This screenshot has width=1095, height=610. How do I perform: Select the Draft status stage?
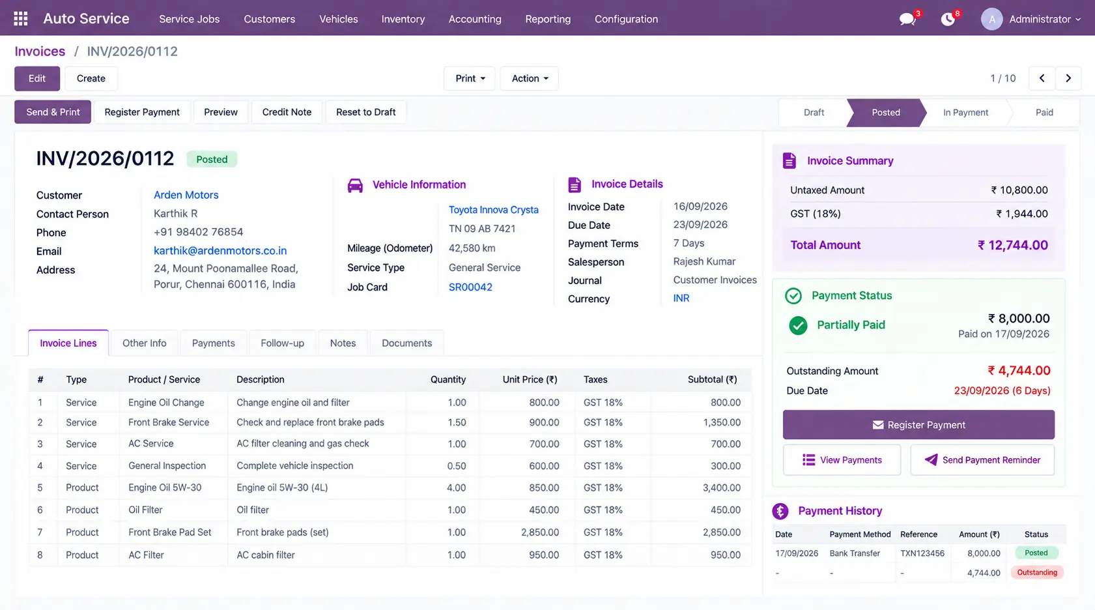(x=814, y=113)
